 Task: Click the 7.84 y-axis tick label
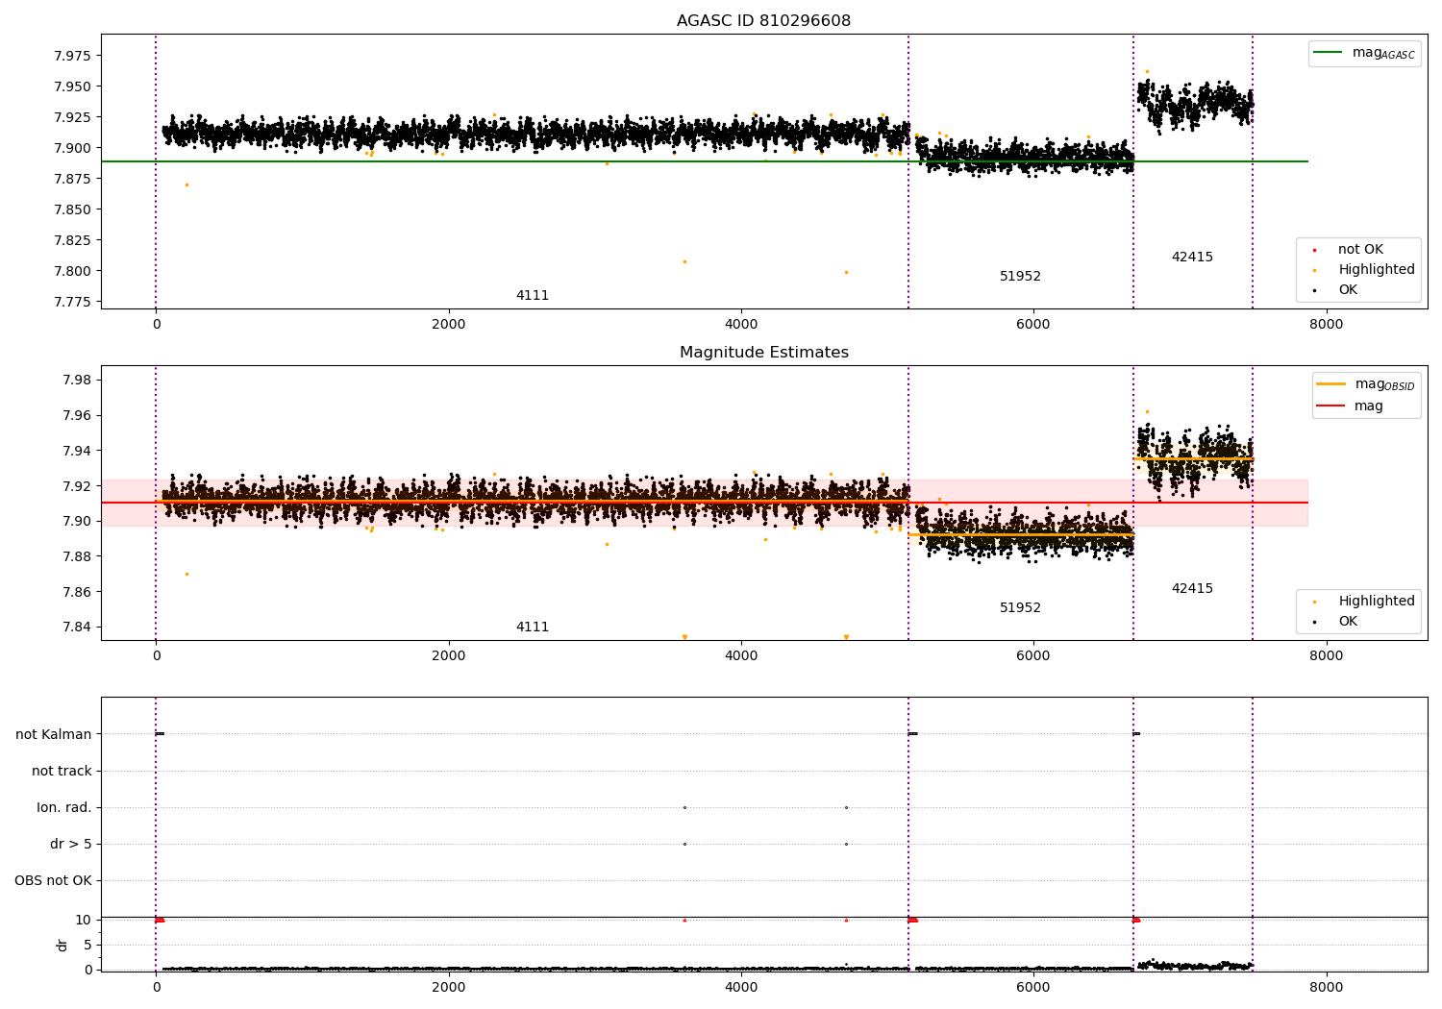(76, 627)
